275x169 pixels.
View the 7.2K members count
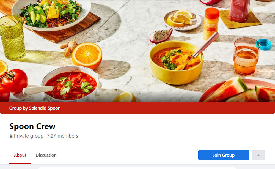pos(62,136)
